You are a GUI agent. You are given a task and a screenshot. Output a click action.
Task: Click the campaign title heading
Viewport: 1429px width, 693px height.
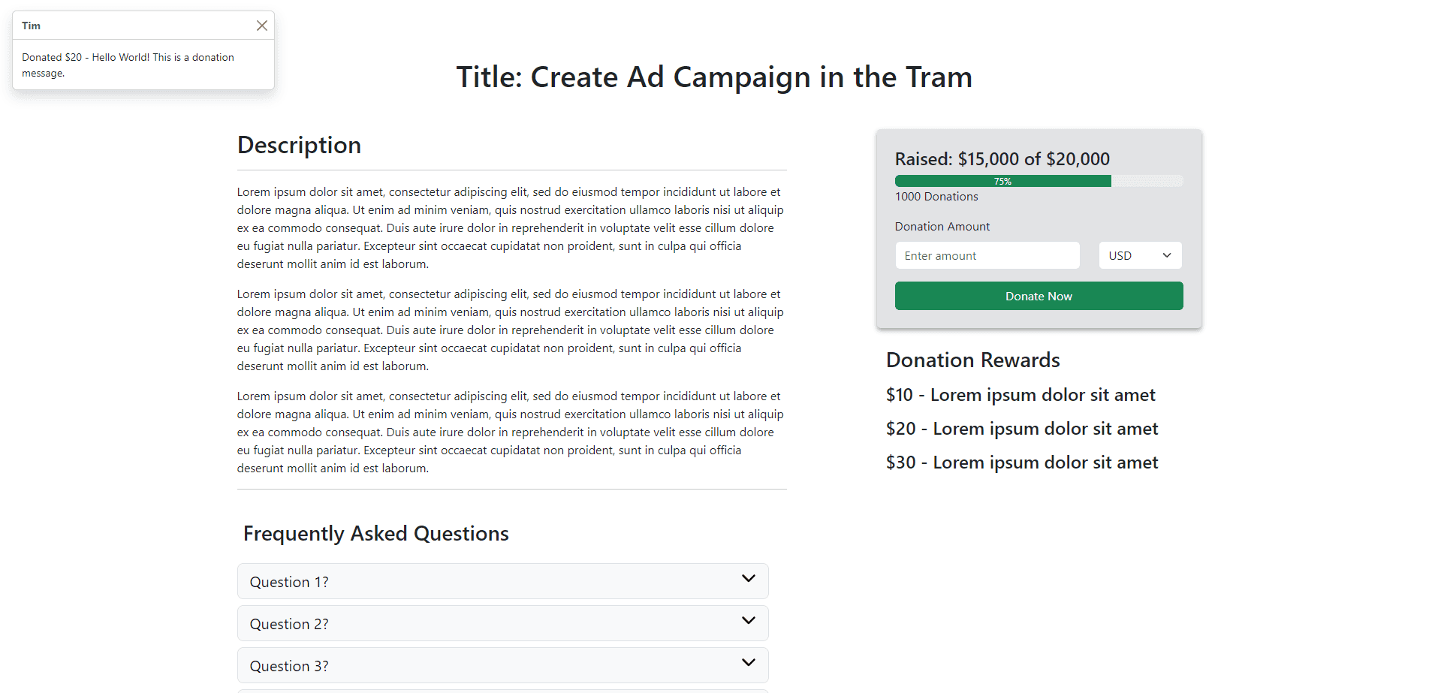click(x=714, y=77)
